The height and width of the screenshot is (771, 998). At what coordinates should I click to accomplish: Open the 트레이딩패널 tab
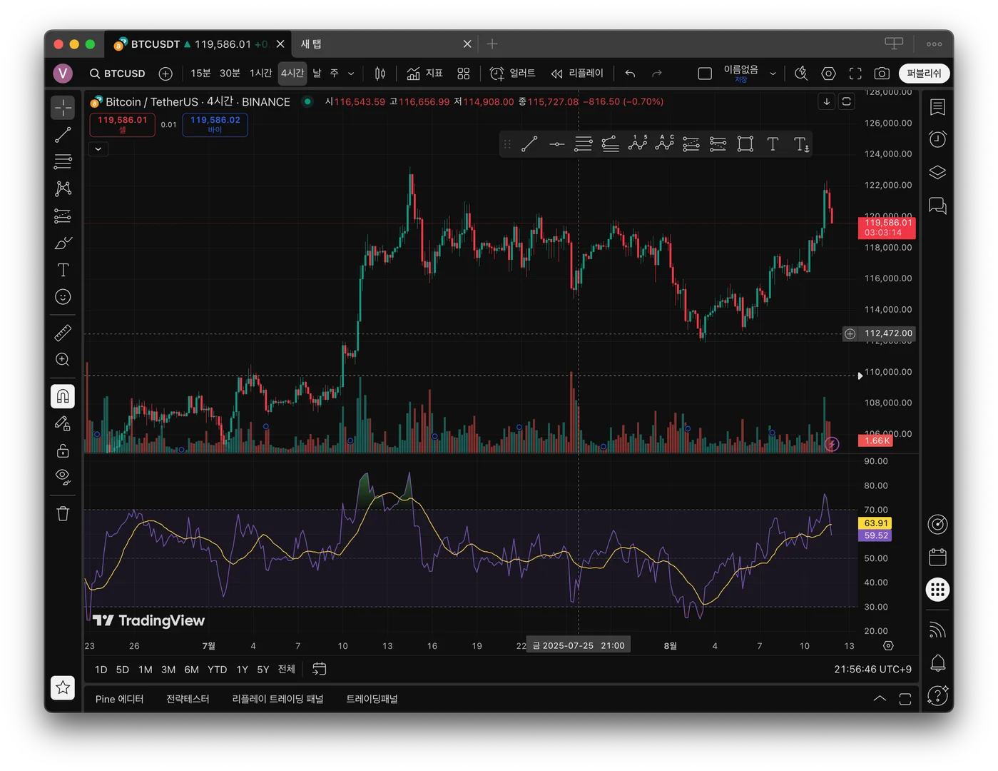click(x=372, y=699)
